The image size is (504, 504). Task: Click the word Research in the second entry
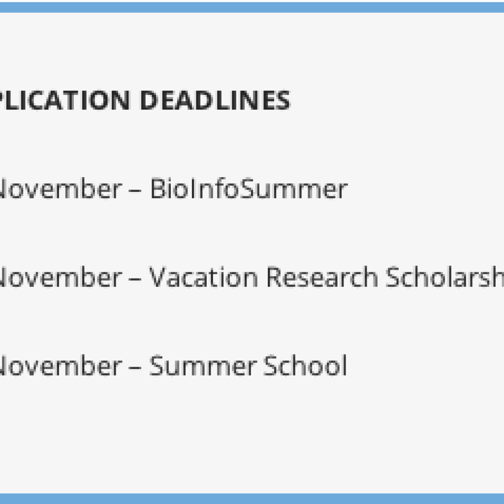[322, 278]
